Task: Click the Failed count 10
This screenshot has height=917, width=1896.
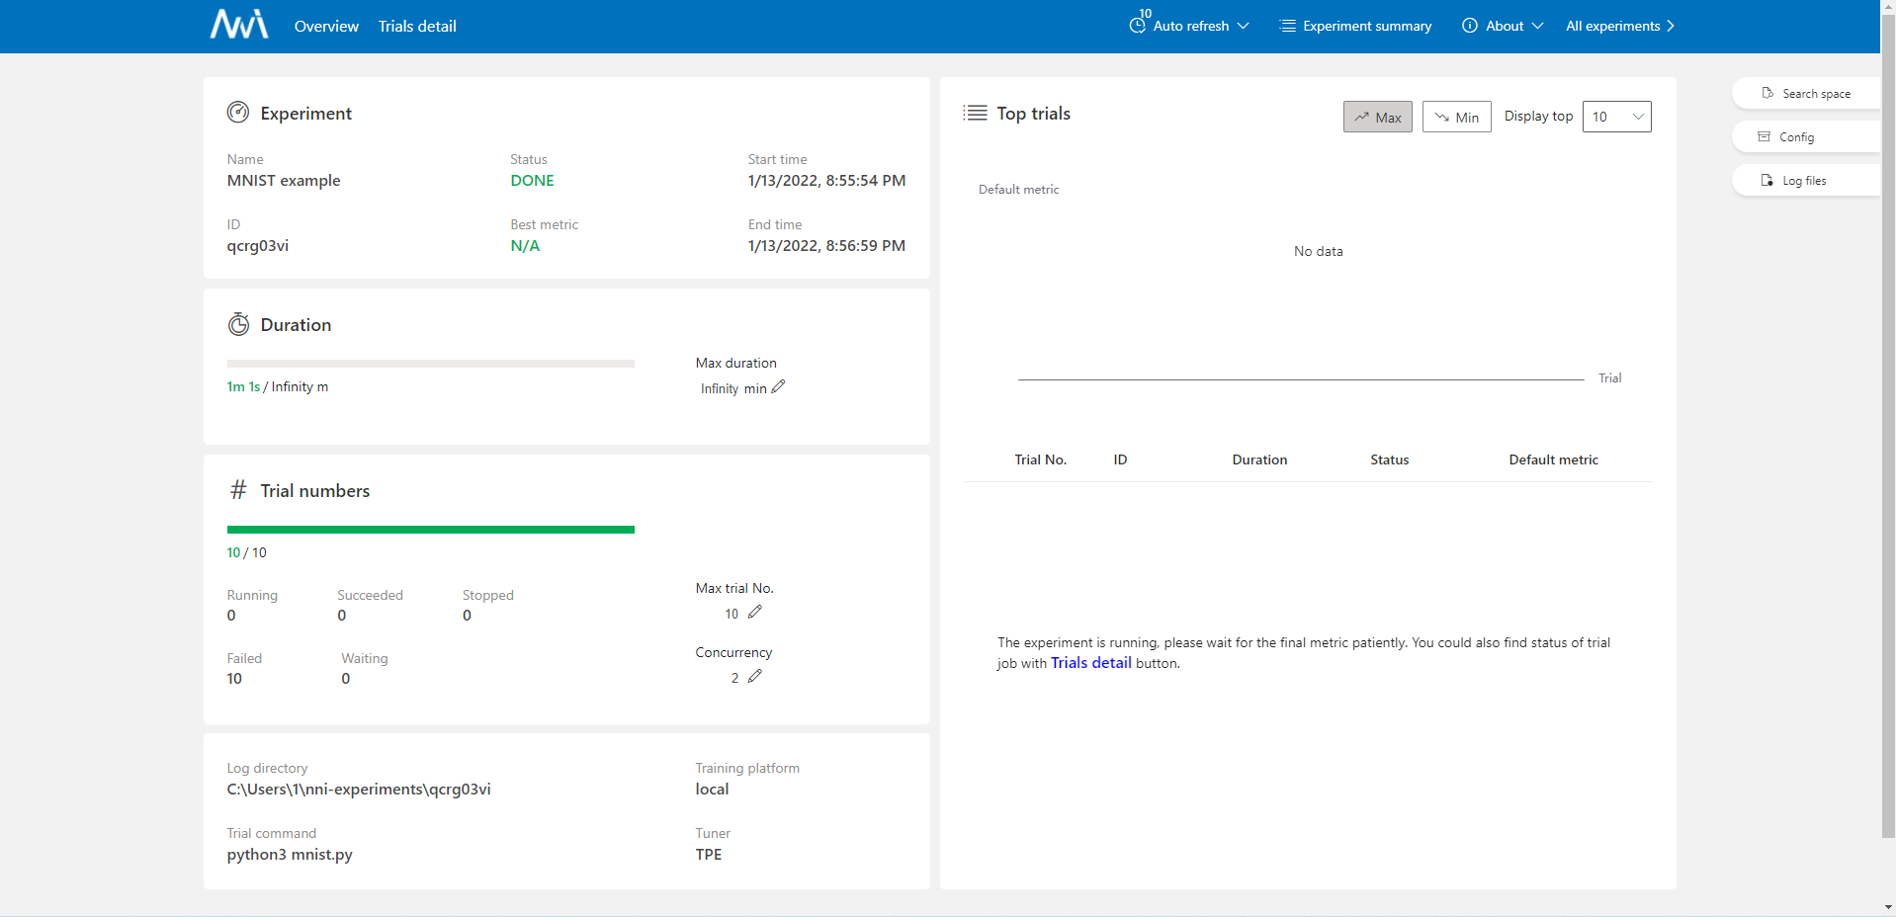Action: [234, 679]
